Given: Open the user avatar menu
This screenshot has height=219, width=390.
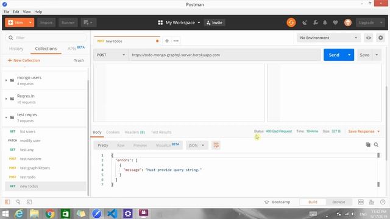Looking at the screenshot, I should 348,23.
